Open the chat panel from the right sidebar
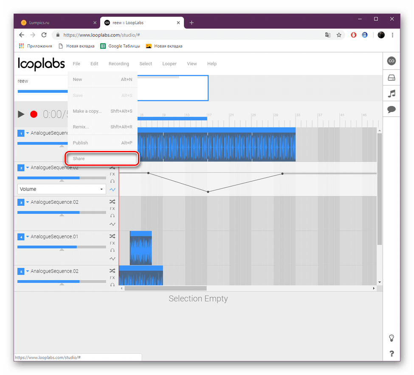 pyautogui.click(x=391, y=109)
